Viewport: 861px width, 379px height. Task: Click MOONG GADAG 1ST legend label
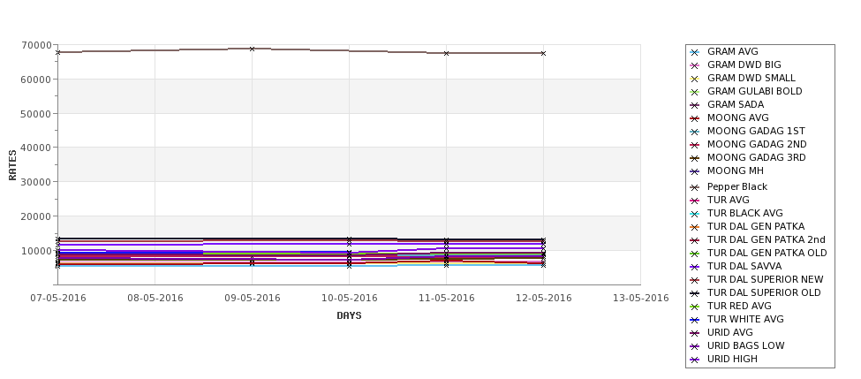click(x=748, y=131)
